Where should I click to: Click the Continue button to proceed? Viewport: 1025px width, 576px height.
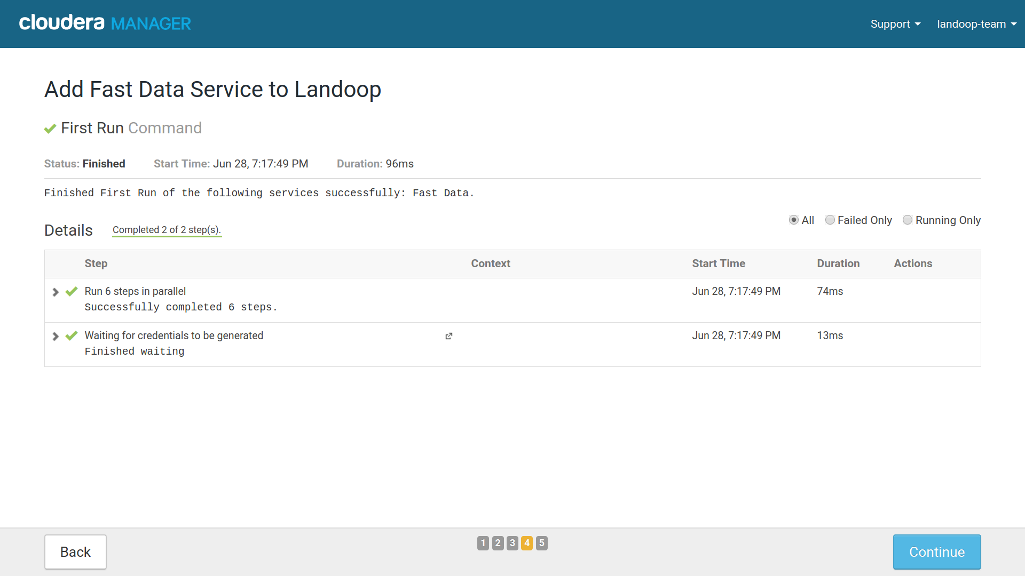click(x=936, y=551)
